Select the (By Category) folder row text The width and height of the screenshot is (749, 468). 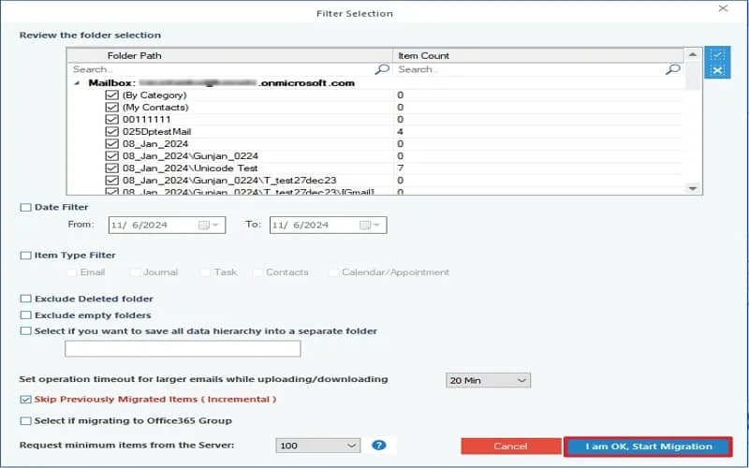click(x=154, y=95)
